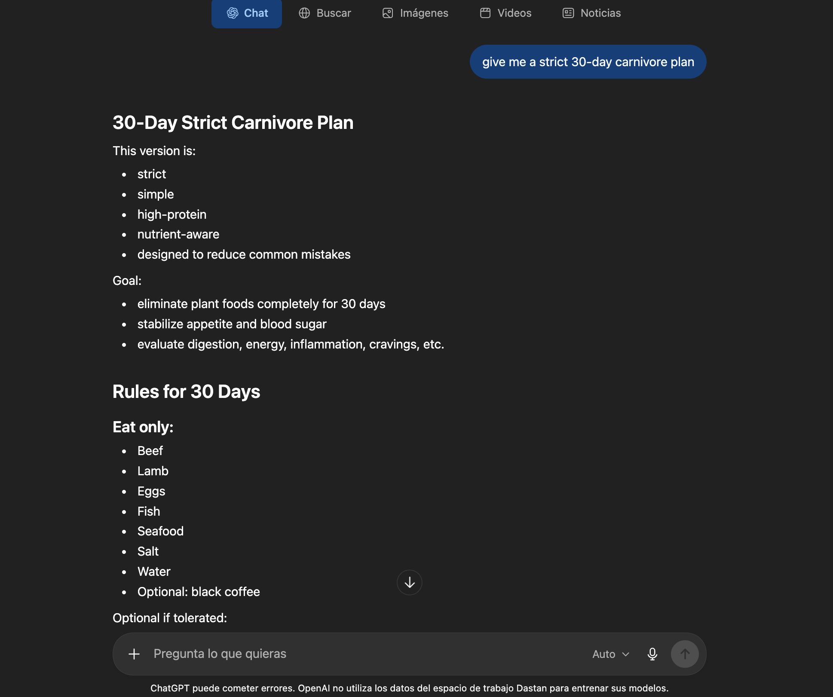Click the picture icon beside Imágenes

click(x=388, y=13)
